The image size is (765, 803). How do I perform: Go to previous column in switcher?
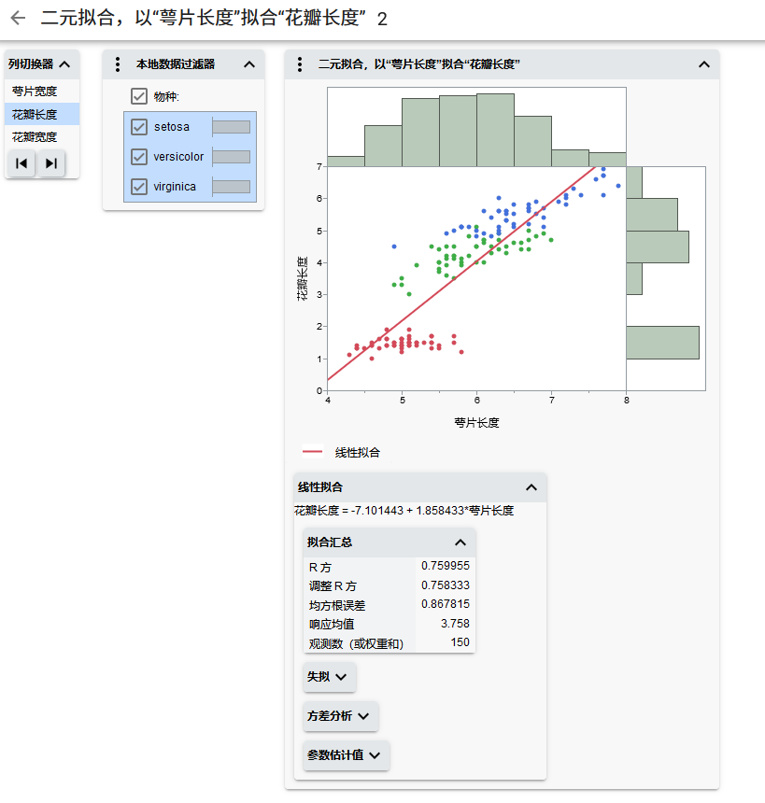[21, 163]
